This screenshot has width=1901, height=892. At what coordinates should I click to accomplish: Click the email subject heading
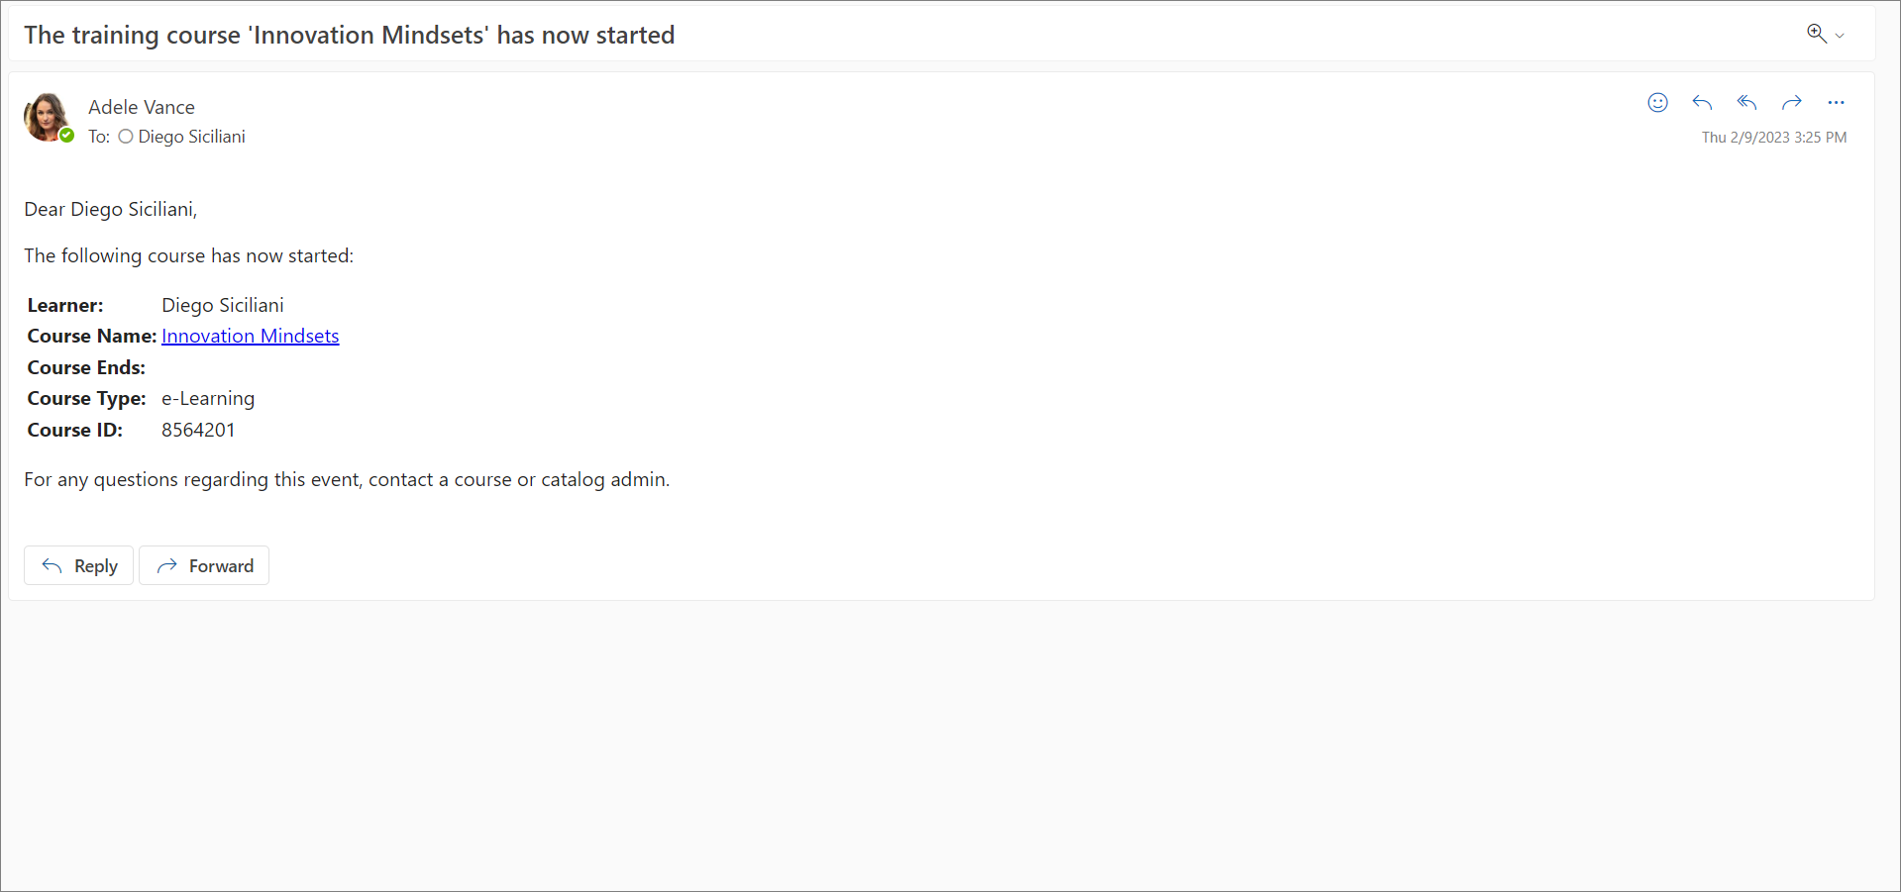350,36
